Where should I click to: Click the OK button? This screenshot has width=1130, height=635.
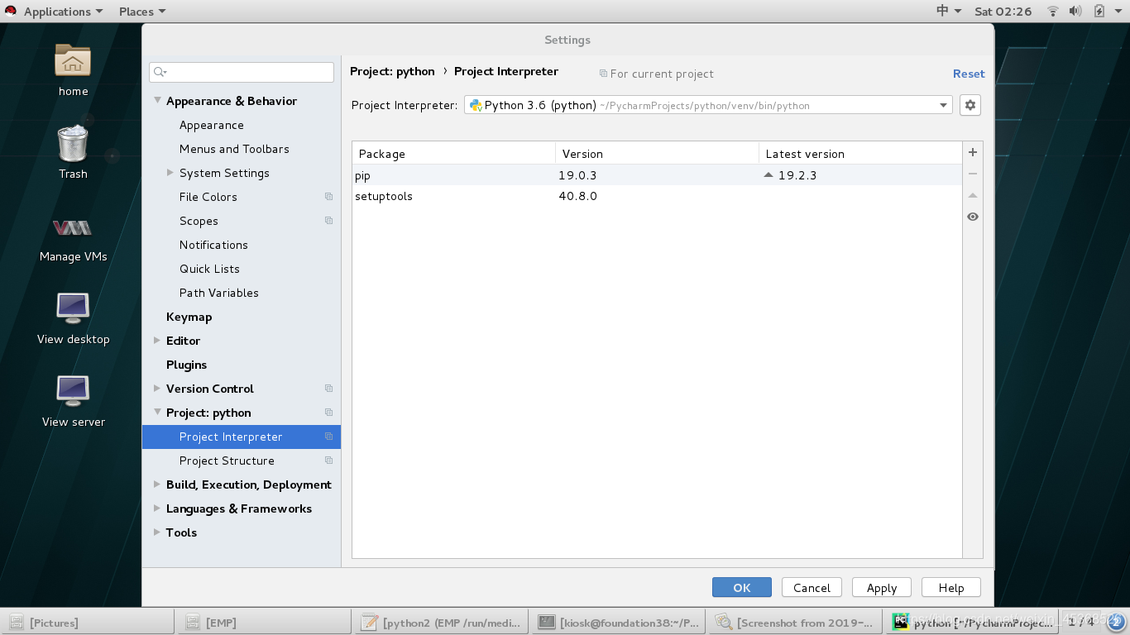pyautogui.click(x=742, y=587)
